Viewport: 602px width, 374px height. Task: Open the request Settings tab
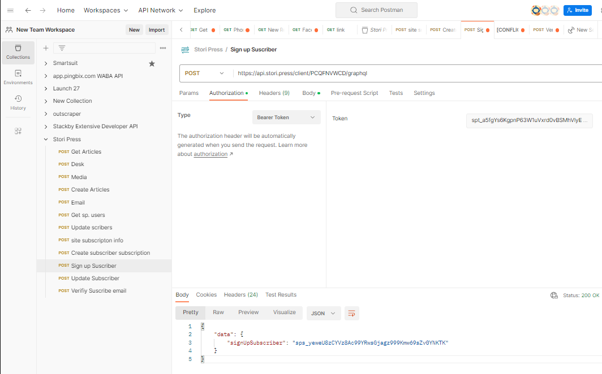424,93
